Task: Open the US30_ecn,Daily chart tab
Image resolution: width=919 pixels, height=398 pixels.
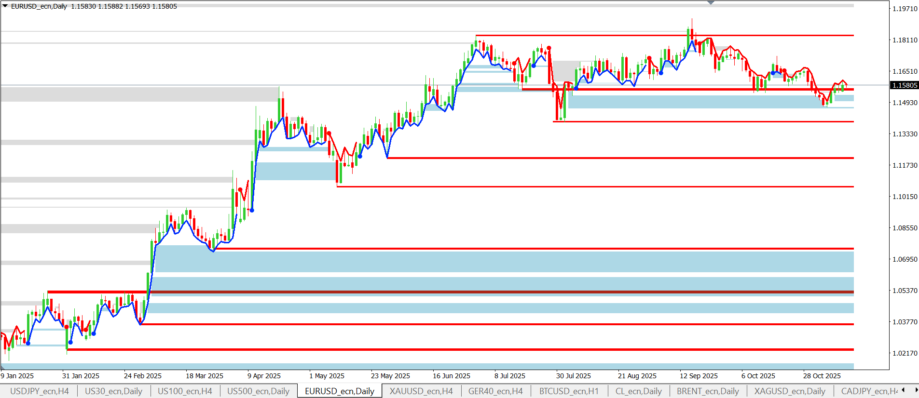Action: pyautogui.click(x=114, y=391)
